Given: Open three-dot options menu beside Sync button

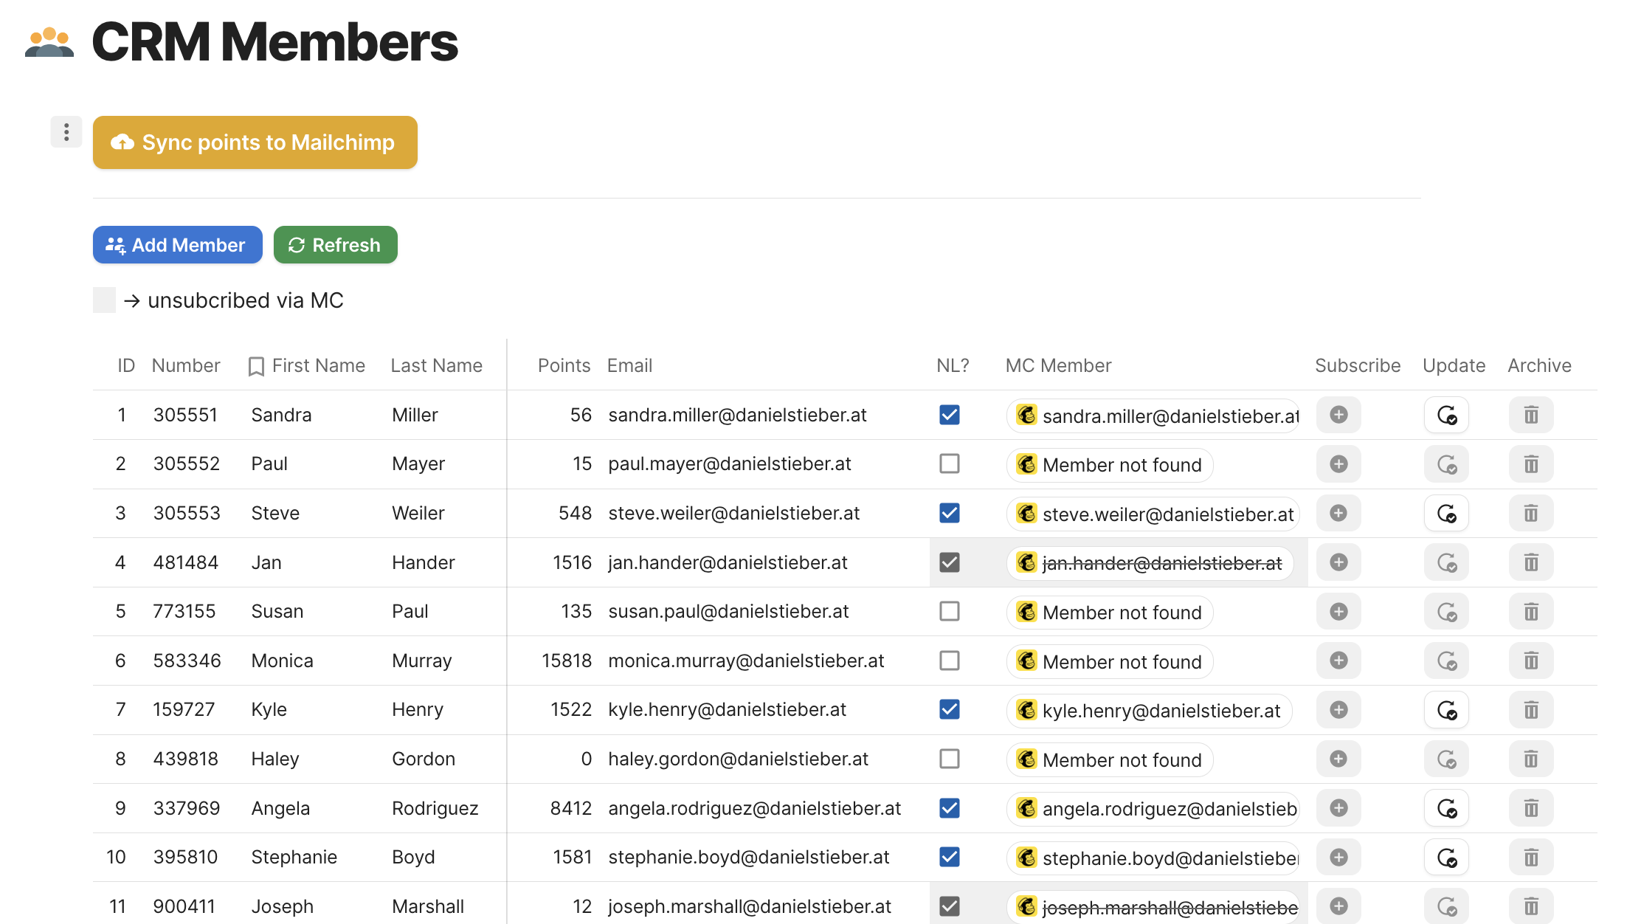Looking at the screenshot, I should pyautogui.click(x=66, y=132).
